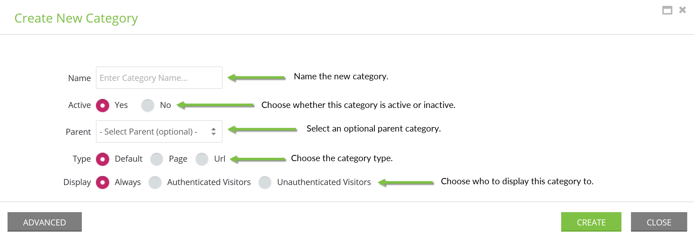Click the Create New Category title
This screenshot has height=240, width=694.
tap(76, 18)
